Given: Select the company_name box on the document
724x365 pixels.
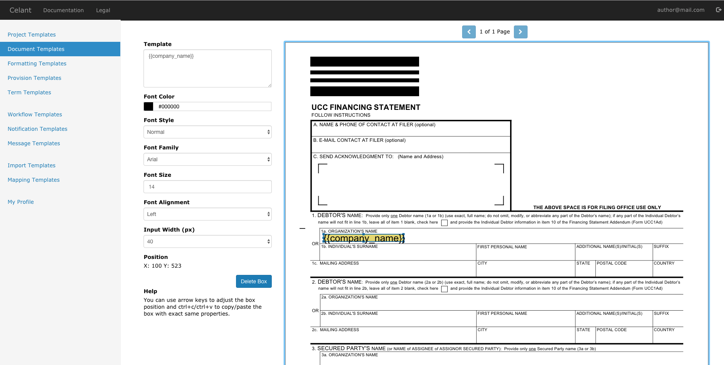Looking at the screenshot, I should pyautogui.click(x=363, y=238).
